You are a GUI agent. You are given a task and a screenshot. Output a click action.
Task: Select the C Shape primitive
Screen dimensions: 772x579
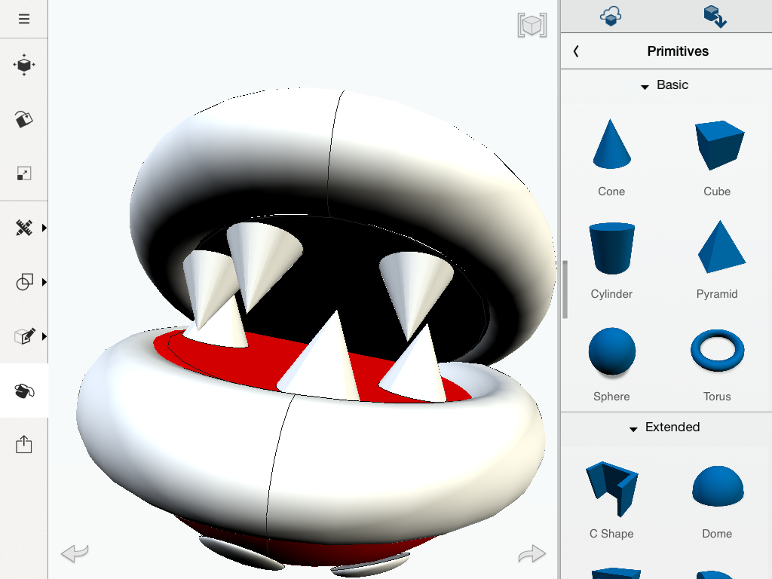[611, 487]
